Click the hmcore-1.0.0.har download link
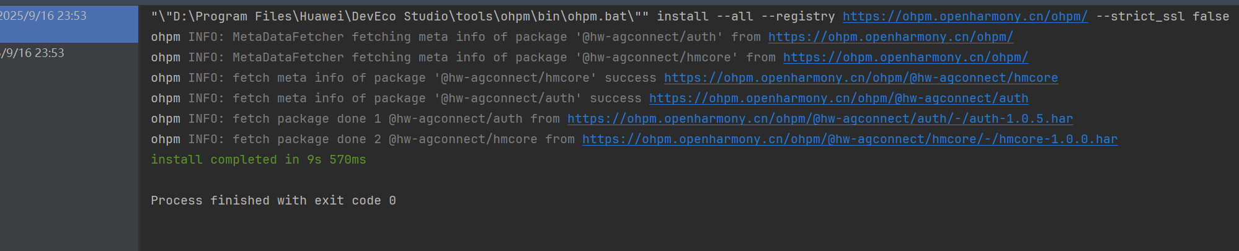This screenshot has width=1239, height=251. pyautogui.click(x=850, y=139)
